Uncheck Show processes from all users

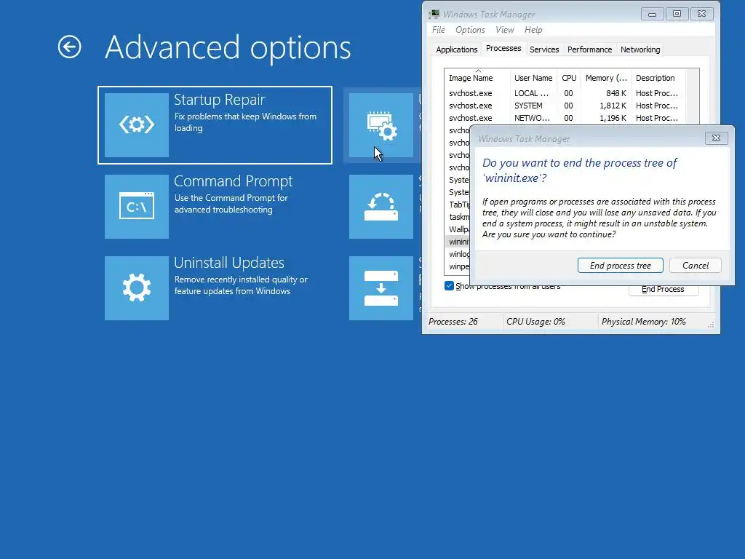pyautogui.click(x=449, y=285)
